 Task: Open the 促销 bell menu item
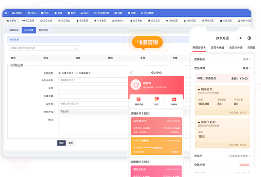click(x=58, y=13)
